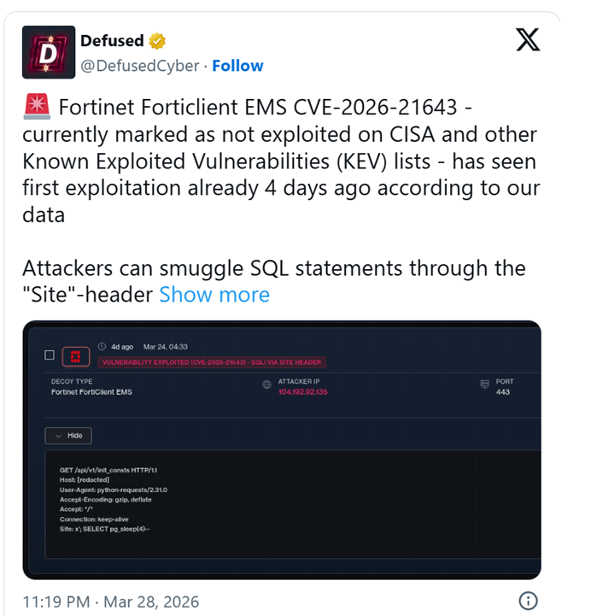Click the port monitor icon
The width and height of the screenshot is (591, 616).
tap(485, 384)
